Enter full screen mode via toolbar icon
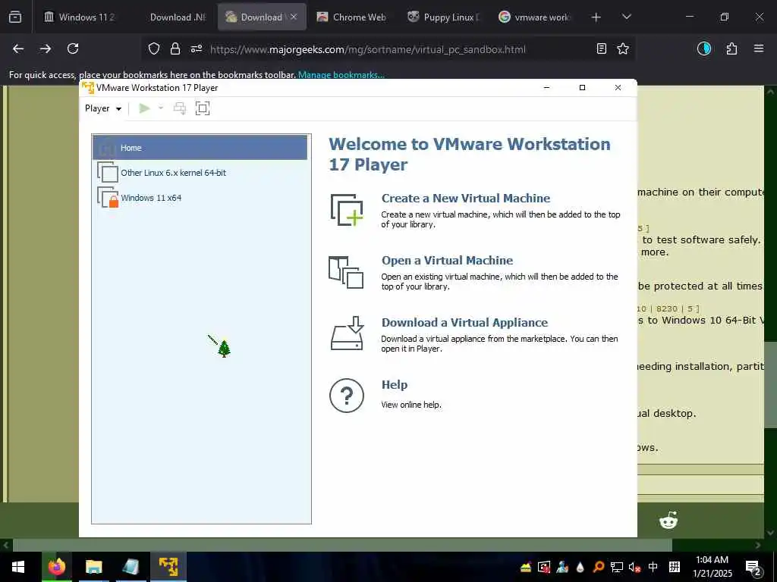The width and height of the screenshot is (777, 582). pyautogui.click(x=202, y=108)
